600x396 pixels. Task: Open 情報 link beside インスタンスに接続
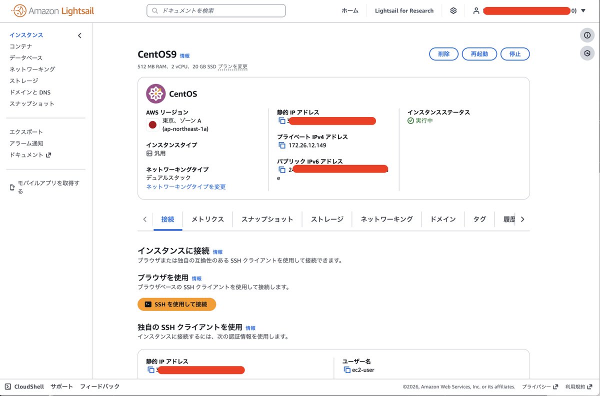coord(218,252)
